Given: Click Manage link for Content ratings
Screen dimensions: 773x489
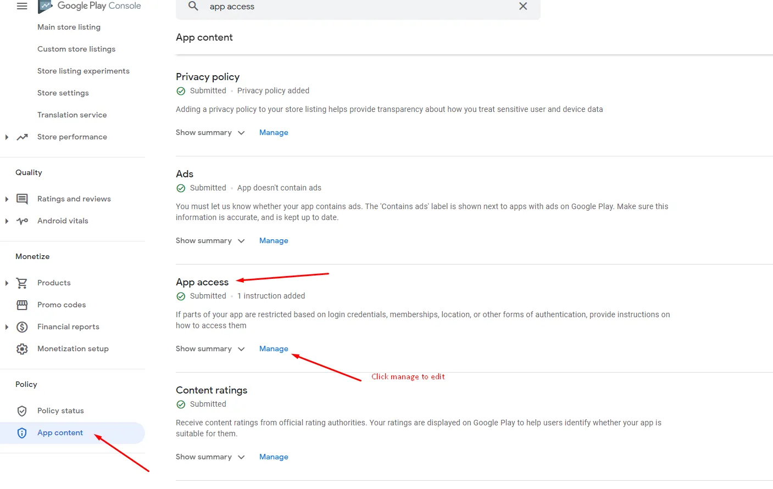Looking at the screenshot, I should pos(274,457).
